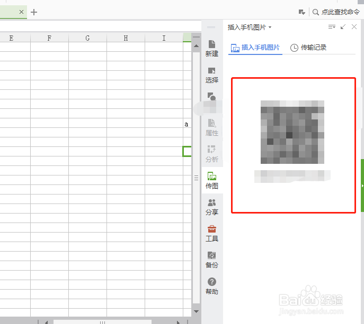Click the green expand arrow at right edge
The width and height of the screenshot is (364, 324).
(362, 186)
